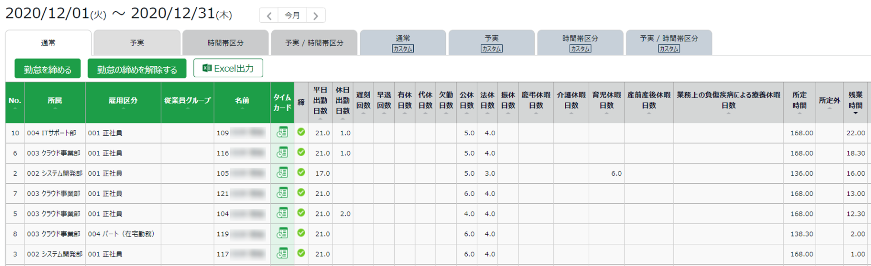The width and height of the screenshot is (871, 266).
Task: Go to next month arrow
Action: pyautogui.click(x=316, y=16)
